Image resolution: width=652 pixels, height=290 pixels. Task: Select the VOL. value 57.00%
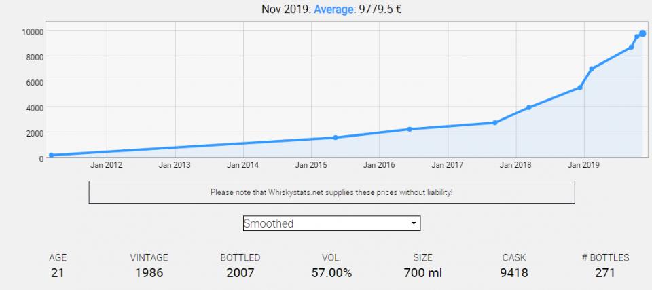click(x=331, y=273)
